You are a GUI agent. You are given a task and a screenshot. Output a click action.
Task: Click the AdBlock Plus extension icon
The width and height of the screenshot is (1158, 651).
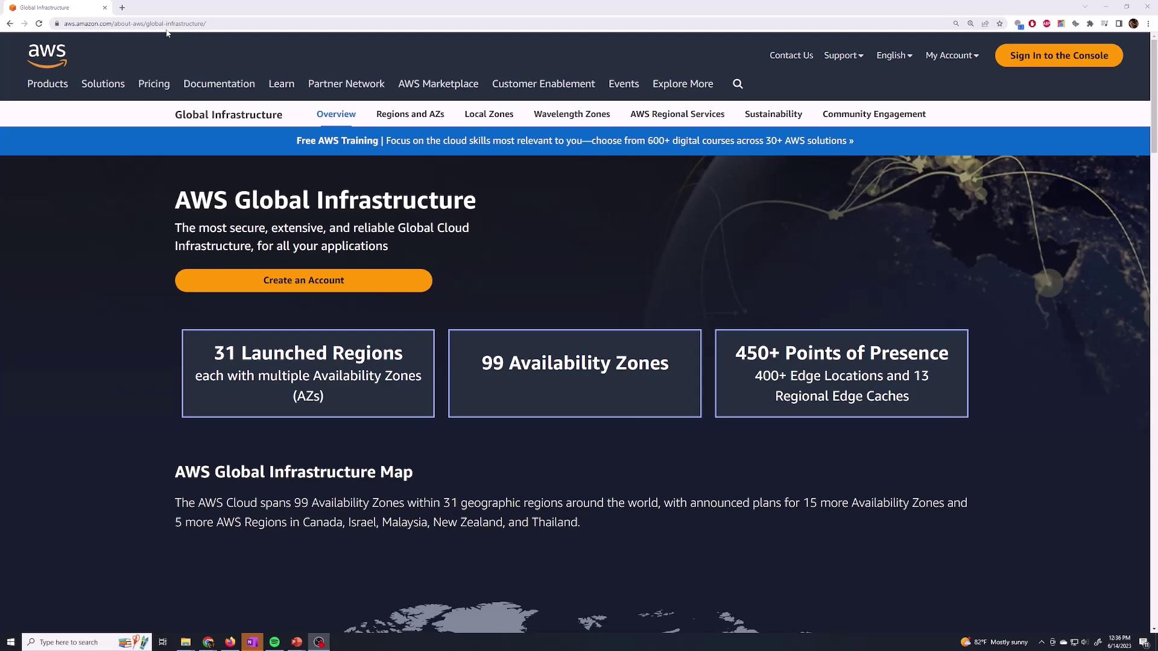coord(1046,24)
